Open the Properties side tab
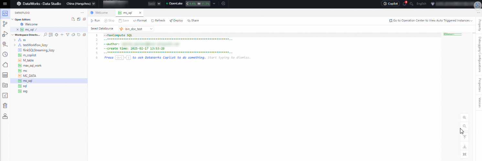This screenshot has width=482, height=161. [x=479, y=85]
